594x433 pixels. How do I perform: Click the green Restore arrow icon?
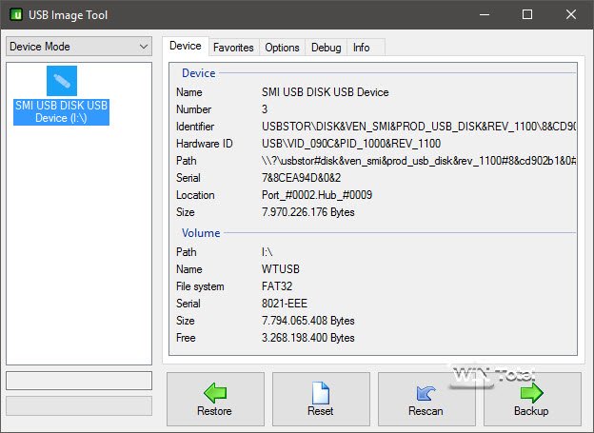[x=215, y=393]
